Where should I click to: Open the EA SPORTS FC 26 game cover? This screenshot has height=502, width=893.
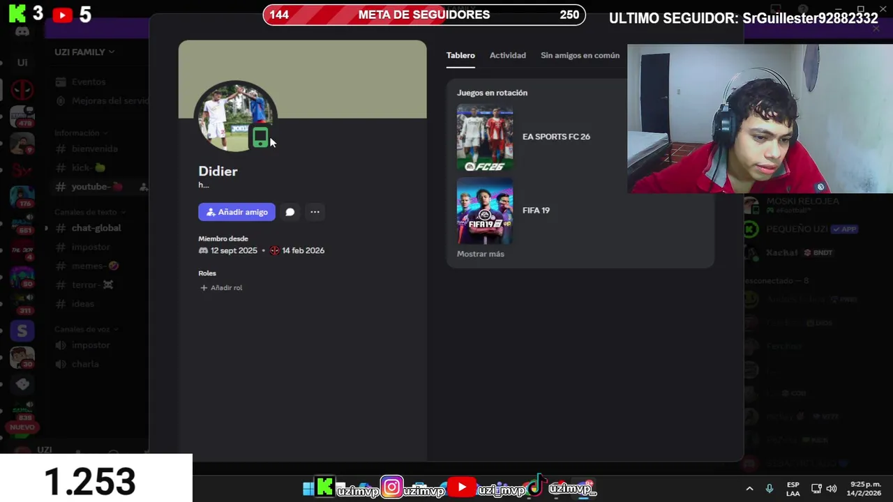pos(485,138)
